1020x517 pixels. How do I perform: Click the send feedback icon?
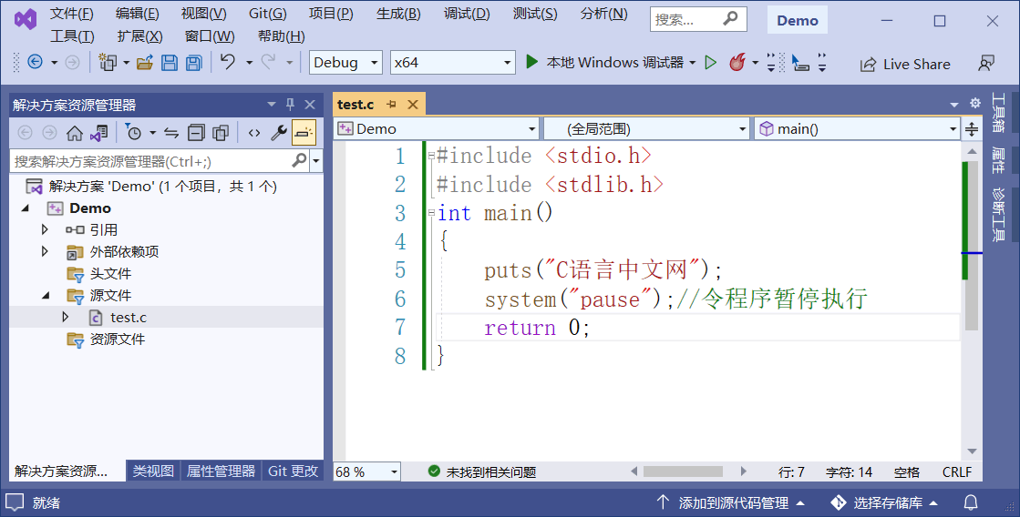tap(985, 64)
